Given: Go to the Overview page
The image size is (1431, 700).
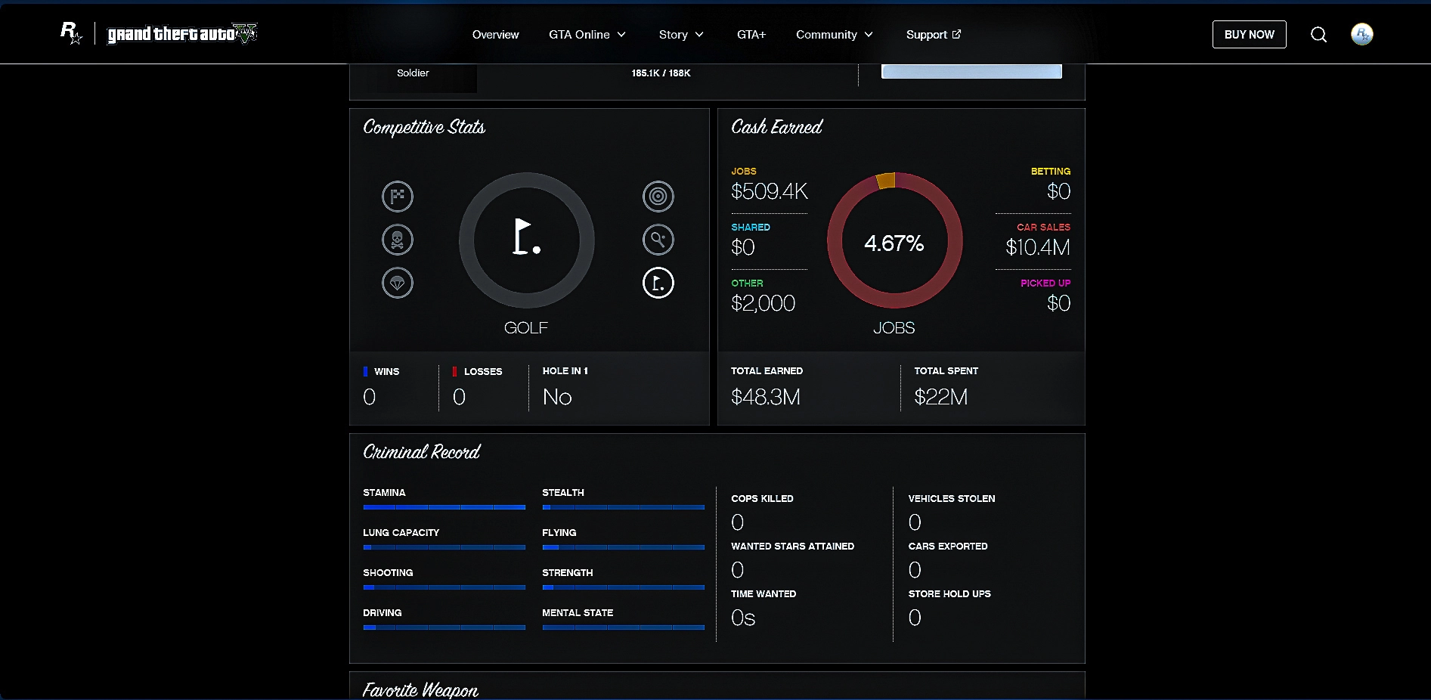Looking at the screenshot, I should [x=495, y=35].
